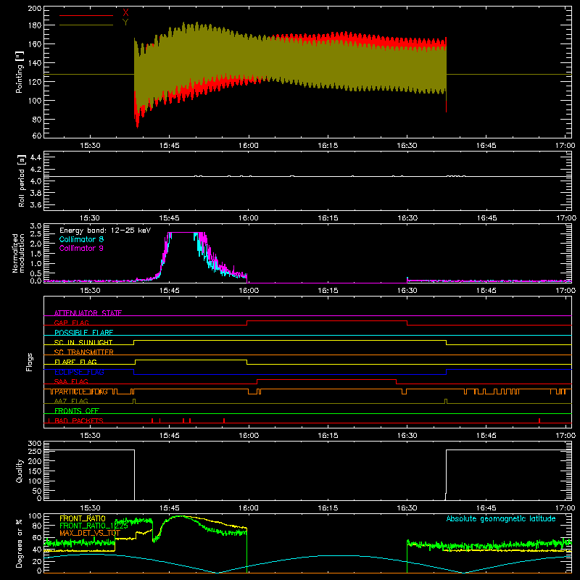Click the raised FLARE_FLAG segment near 15:50
This screenshot has width=580, height=580.
(191, 360)
